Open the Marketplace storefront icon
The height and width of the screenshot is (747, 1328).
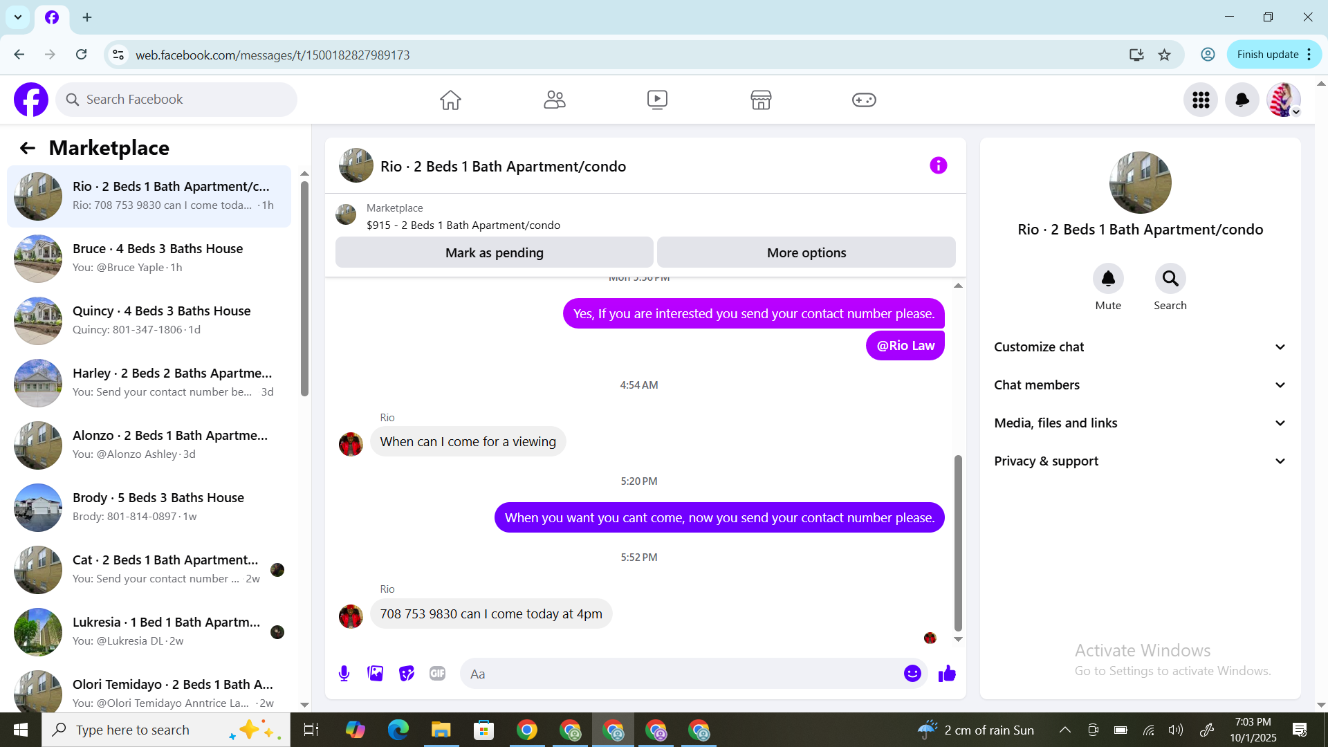pyautogui.click(x=761, y=100)
